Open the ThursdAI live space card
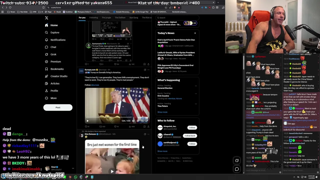This screenshot has width=320, height=180. pos(177,23)
